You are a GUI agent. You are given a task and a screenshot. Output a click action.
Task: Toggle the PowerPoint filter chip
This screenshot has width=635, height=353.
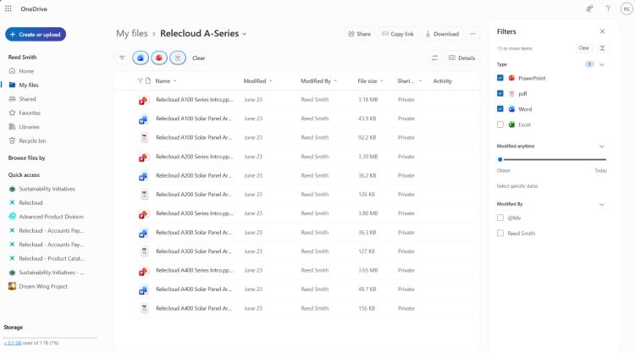[159, 58]
